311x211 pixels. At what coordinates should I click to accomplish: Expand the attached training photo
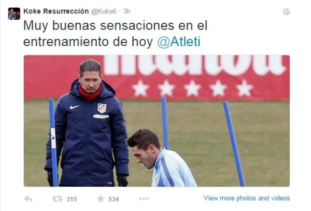157,121
